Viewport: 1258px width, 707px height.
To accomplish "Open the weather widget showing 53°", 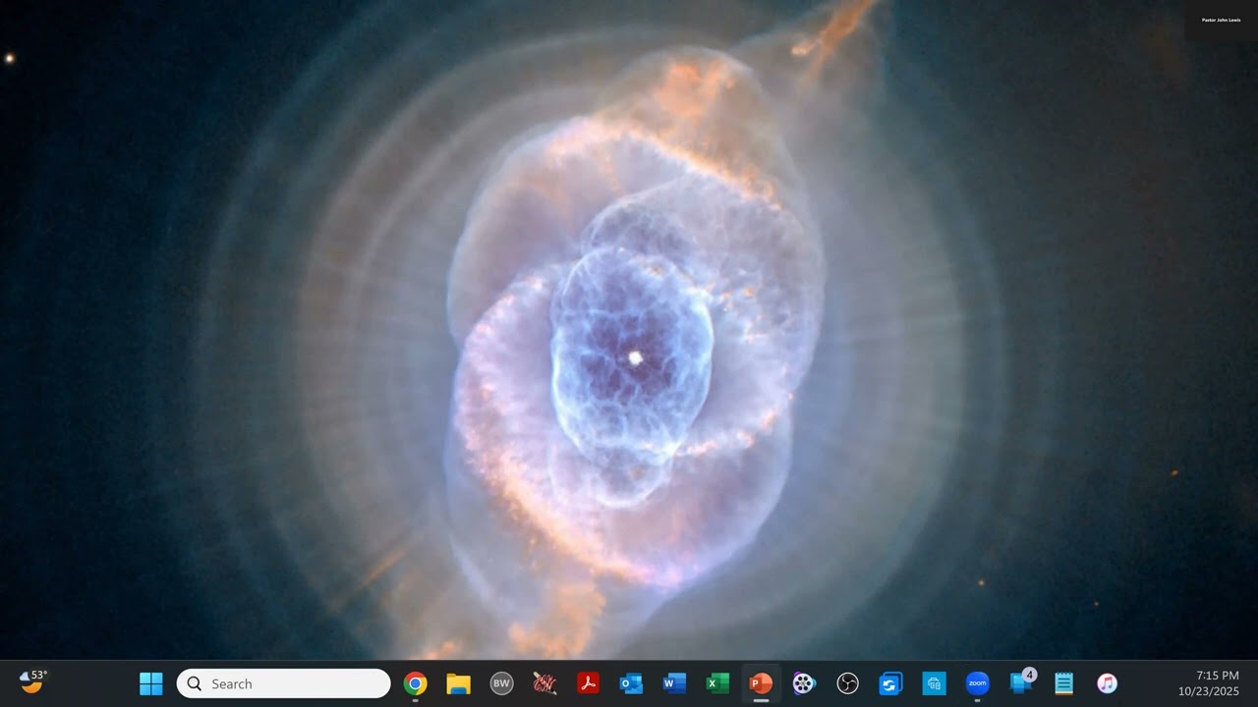I will coord(33,682).
